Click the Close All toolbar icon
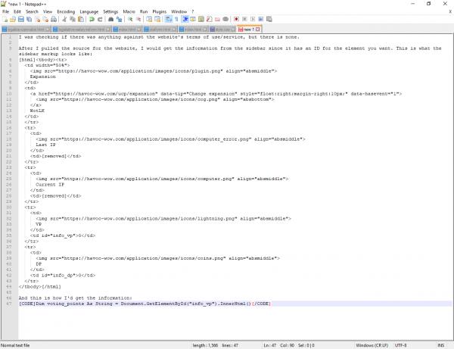This screenshot has width=454, height=349. pos(45,19)
